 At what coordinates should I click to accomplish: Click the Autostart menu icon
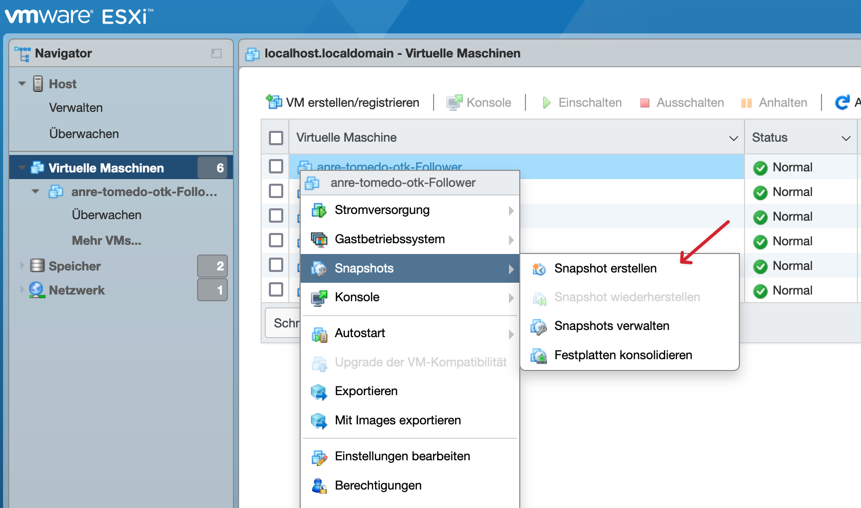pos(319,335)
